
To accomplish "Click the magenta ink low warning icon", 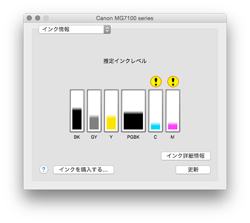I will (173, 81).
